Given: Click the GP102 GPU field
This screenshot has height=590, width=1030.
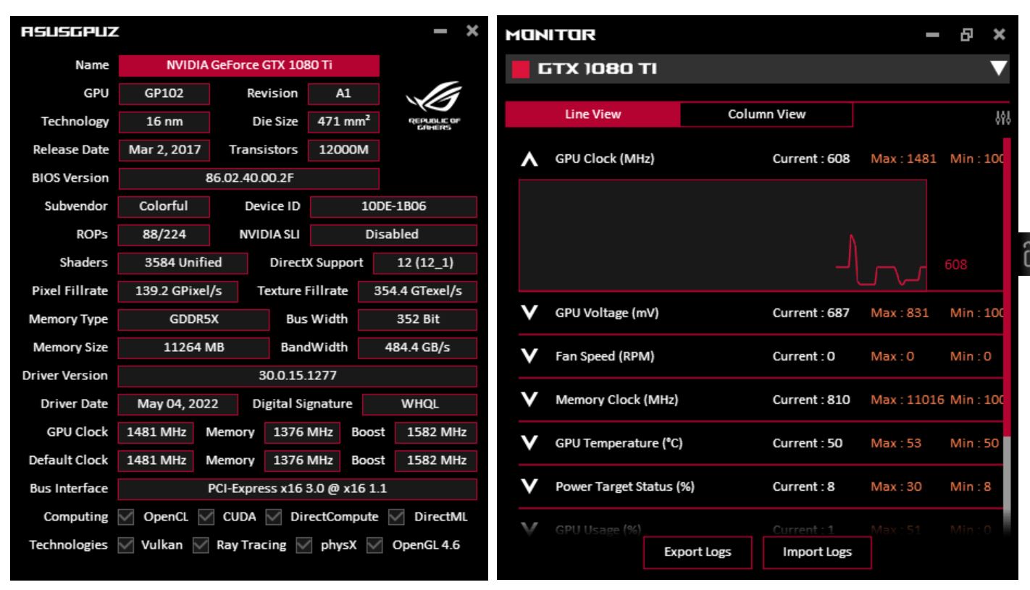Looking at the screenshot, I should point(164,93).
